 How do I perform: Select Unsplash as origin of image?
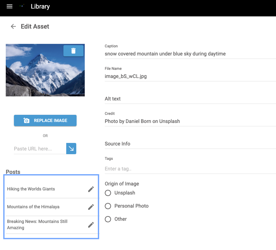click(x=108, y=193)
